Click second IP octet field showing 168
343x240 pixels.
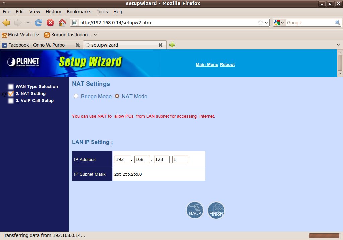142,160
